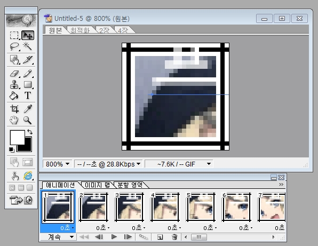Viewport: 318px width, 246px height.
Task: Open frame 2 delay 0초 dropdown
Action: click(x=103, y=228)
